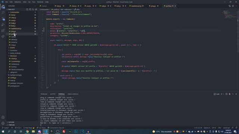
Task: Close the terminal panel
Action: [x=236, y=94]
